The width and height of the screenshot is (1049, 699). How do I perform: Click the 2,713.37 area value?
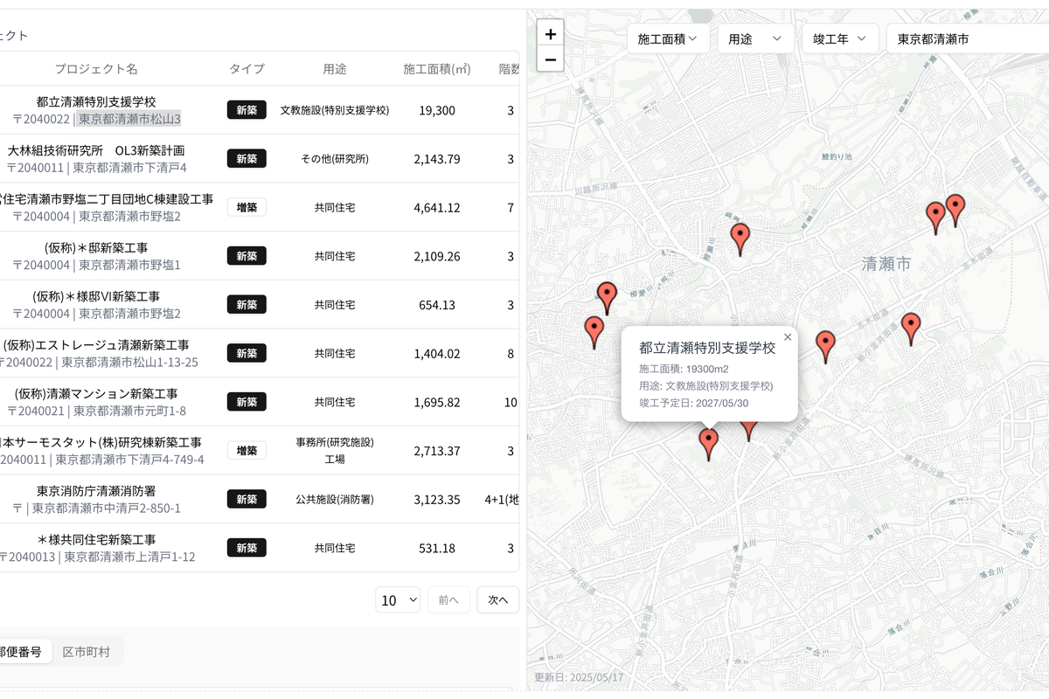(x=437, y=451)
